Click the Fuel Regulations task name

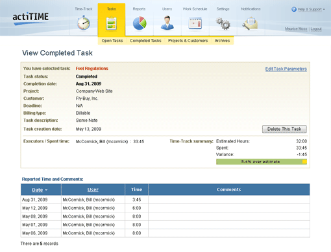92,69
